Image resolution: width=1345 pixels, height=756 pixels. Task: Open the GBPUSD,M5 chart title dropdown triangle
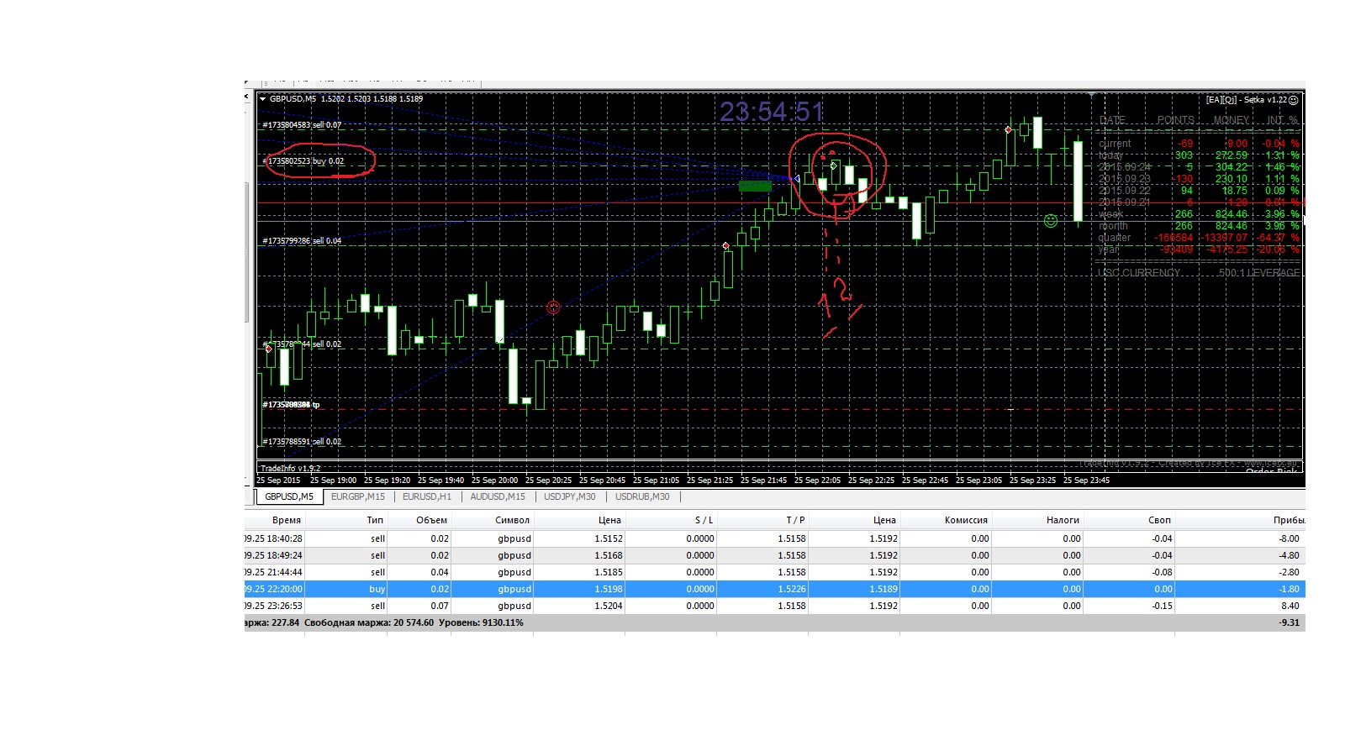pyautogui.click(x=263, y=99)
